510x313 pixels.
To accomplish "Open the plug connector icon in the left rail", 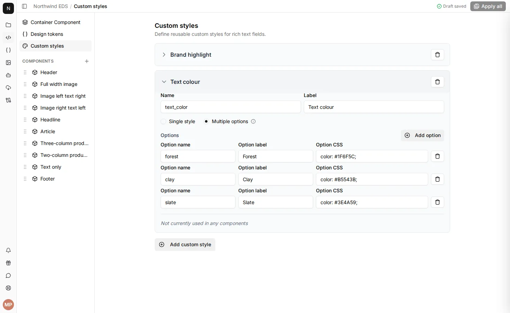I will (x=8, y=100).
